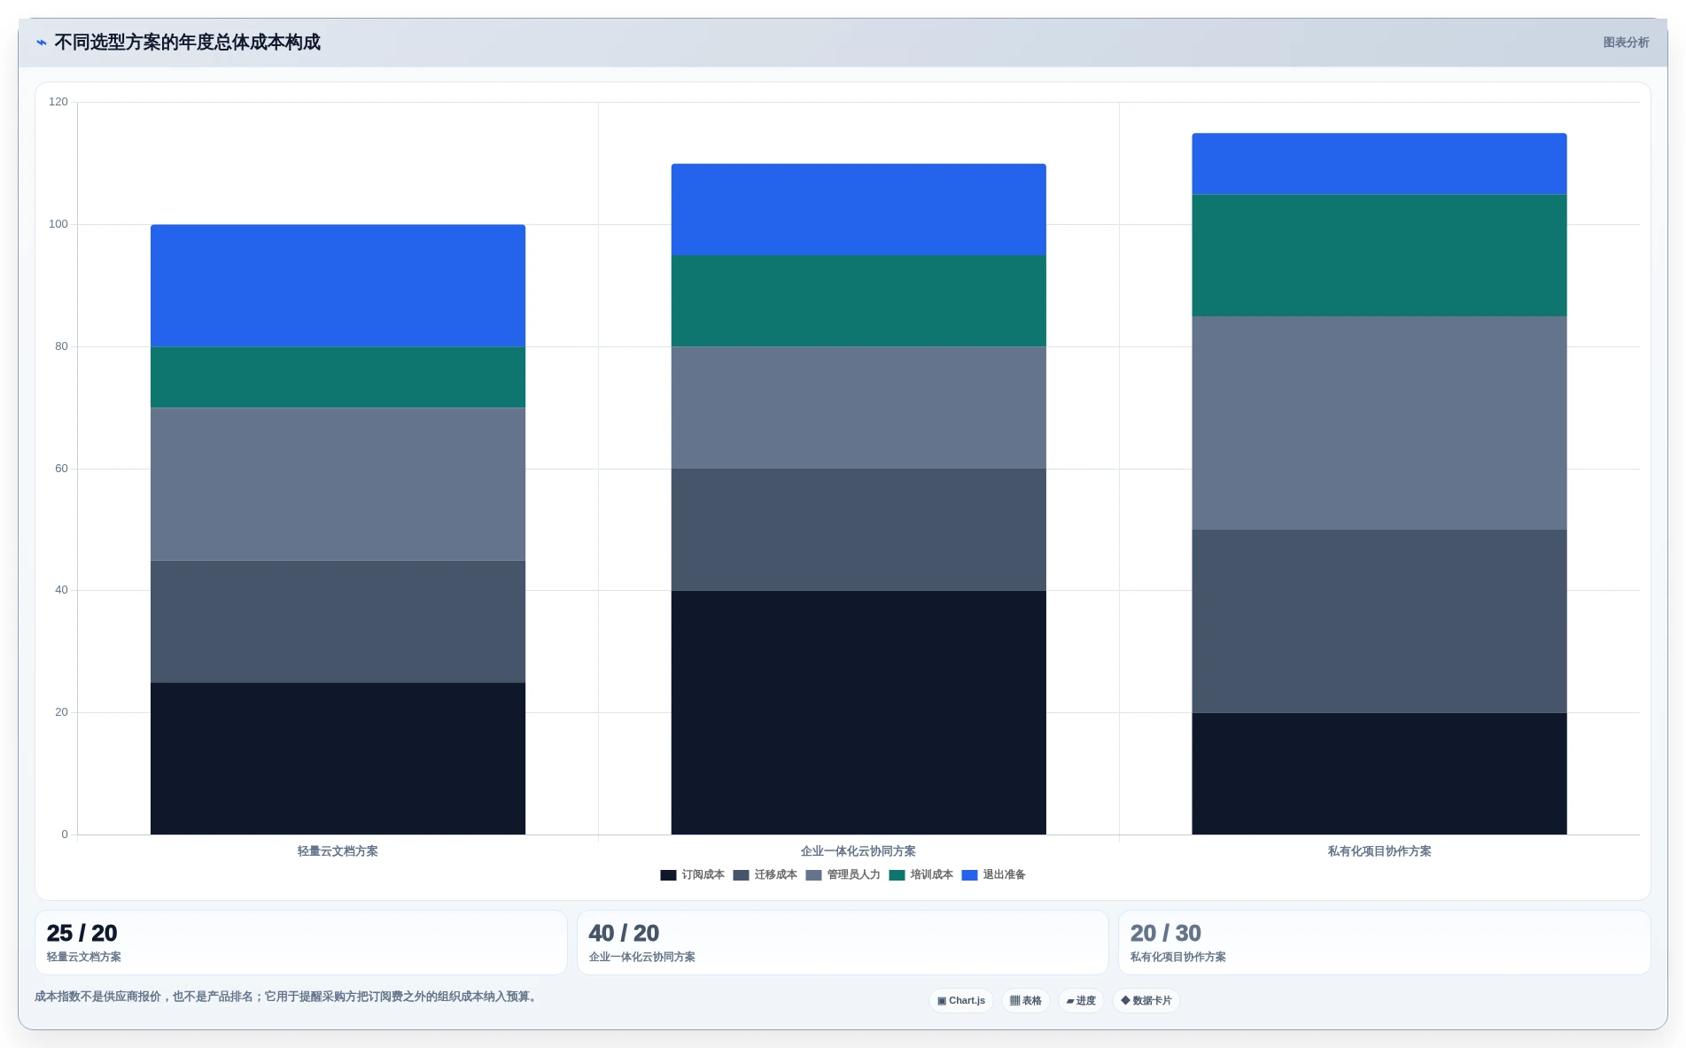Viewport: 1686px width, 1048px height.
Task: Click the 轻量云文档方案 x-axis label
Action: (338, 851)
